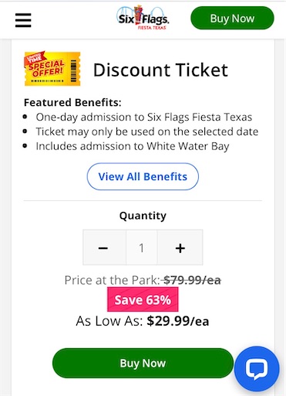The width and height of the screenshot is (286, 396).
Task: Click the Quantity label
Action: click(x=143, y=216)
